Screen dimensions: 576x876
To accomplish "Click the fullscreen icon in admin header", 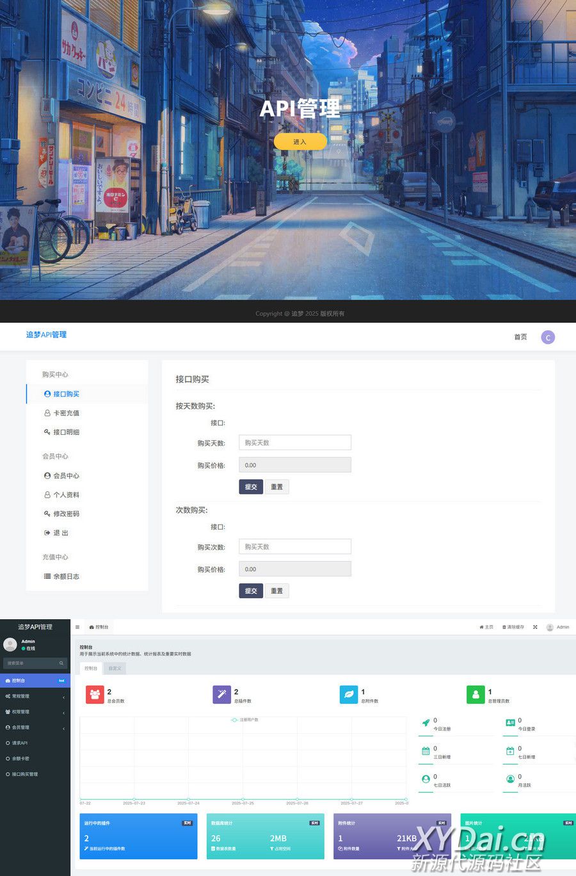I will click(x=535, y=627).
